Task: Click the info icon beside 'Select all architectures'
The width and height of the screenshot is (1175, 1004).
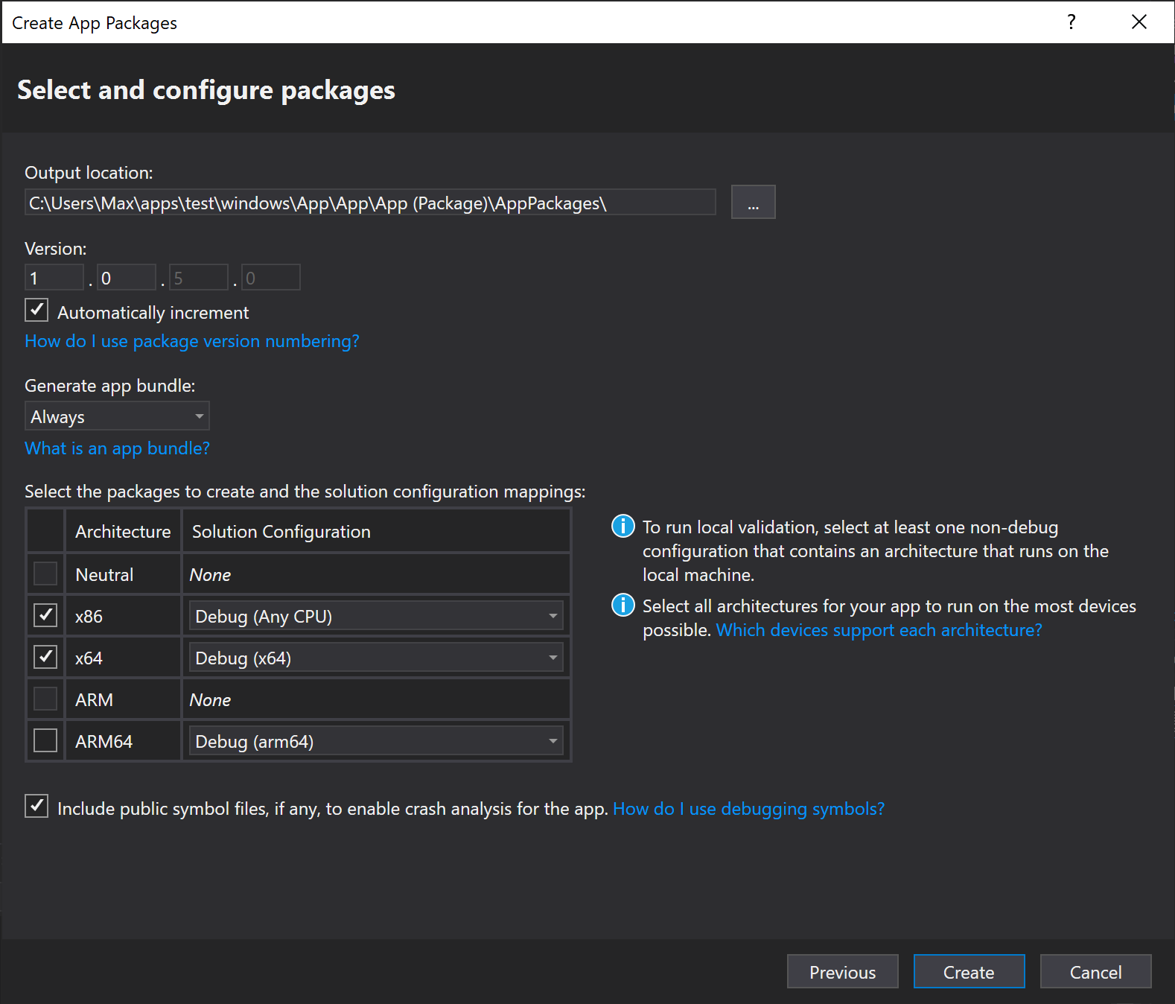Action: 622,605
